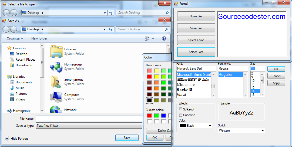Click OK in Color dialog
Image resolution: width=292 pixels, height=147 pixels.
click(155, 138)
